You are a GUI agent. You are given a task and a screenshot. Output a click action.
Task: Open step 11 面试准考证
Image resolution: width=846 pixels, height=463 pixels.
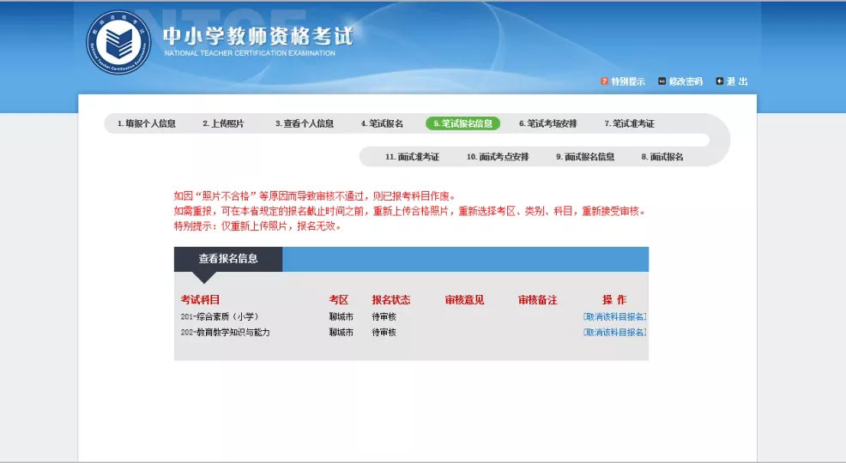[x=412, y=157]
